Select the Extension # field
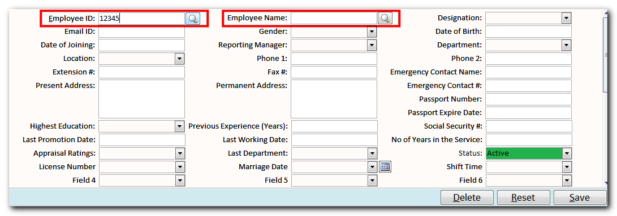 point(141,72)
